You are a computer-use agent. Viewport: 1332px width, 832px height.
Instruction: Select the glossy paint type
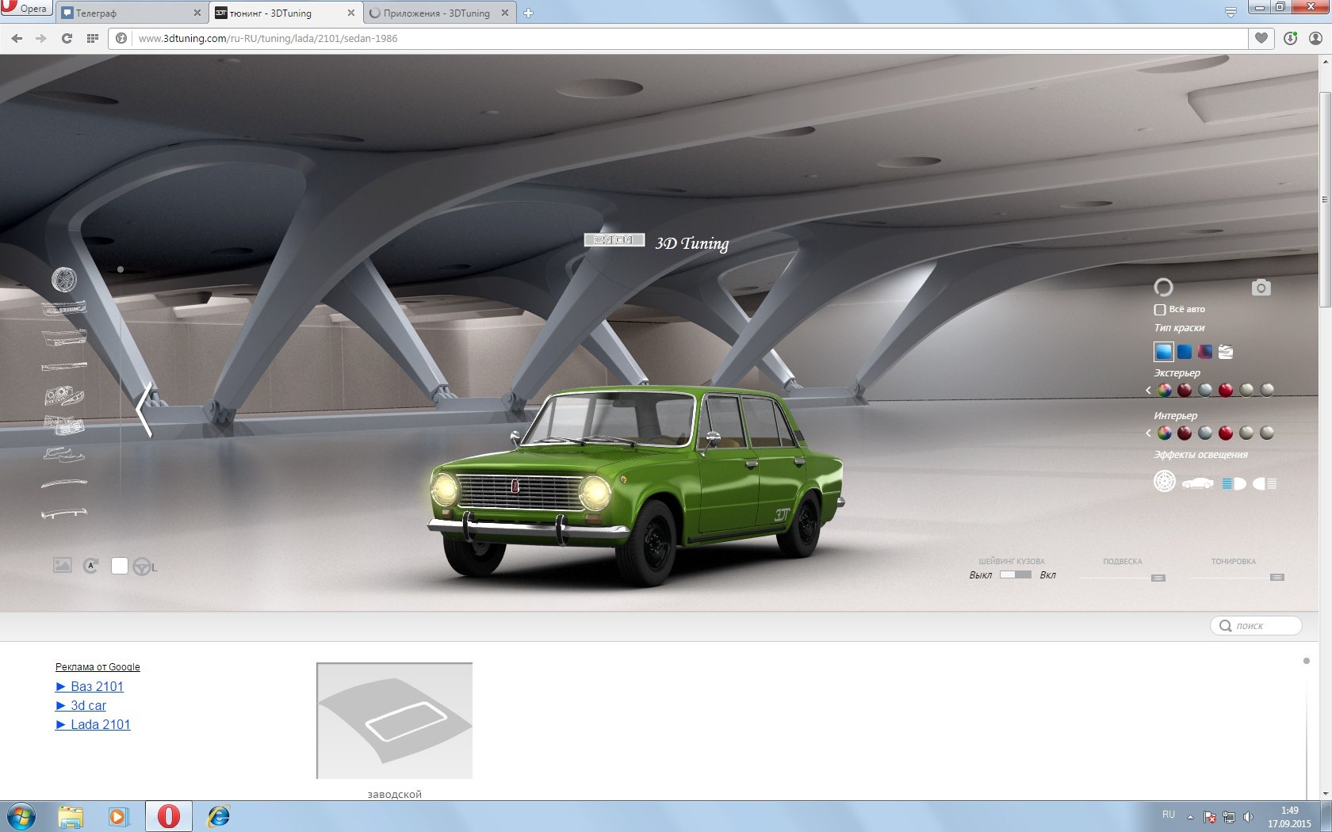(1163, 351)
